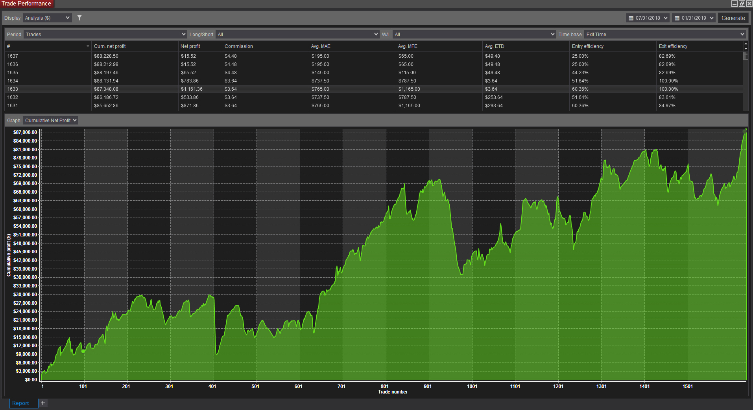Click the sort arrow in # column header
Screen dimensions: 753x410
(88, 46)
